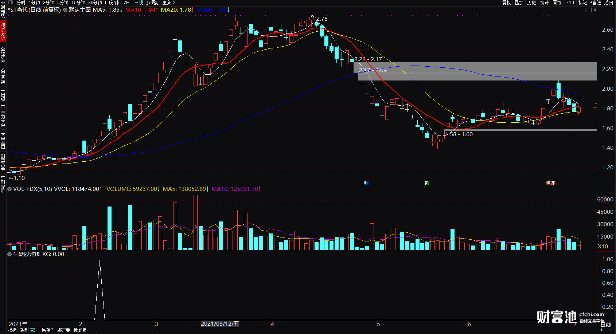This screenshot has height=334, width=616.
Task: Open the 大盘资金 side tab
Action: coord(3,53)
